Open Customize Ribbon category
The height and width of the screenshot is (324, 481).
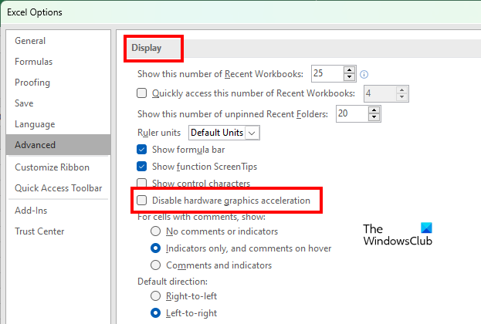point(58,167)
